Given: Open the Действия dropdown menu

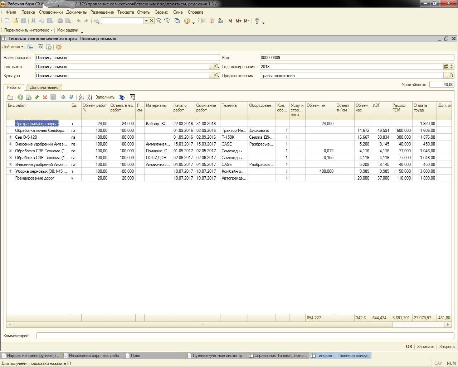Looking at the screenshot, I should [13, 47].
